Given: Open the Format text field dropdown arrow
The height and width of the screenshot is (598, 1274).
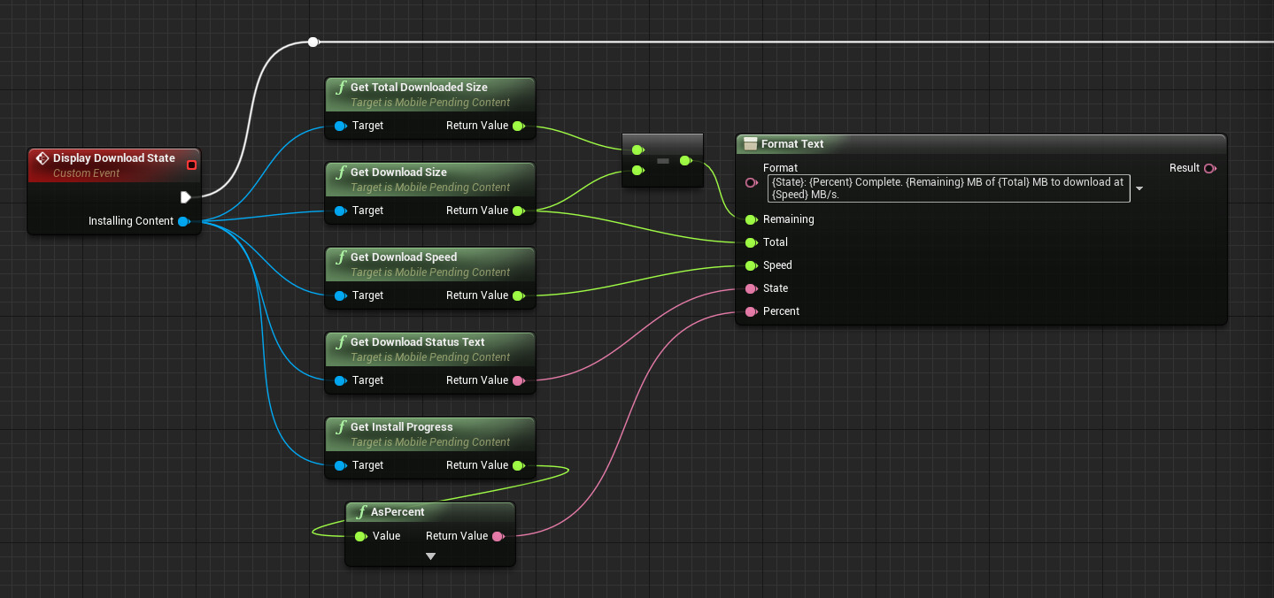Looking at the screenshot, I should click(x=1139, y=188).
